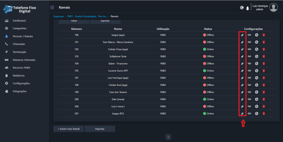
Task: Click the globe icon in header
Action: pos(242,8)
